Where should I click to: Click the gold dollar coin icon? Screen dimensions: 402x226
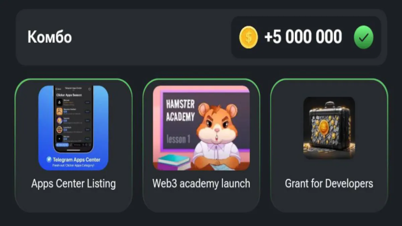(249, 37)
